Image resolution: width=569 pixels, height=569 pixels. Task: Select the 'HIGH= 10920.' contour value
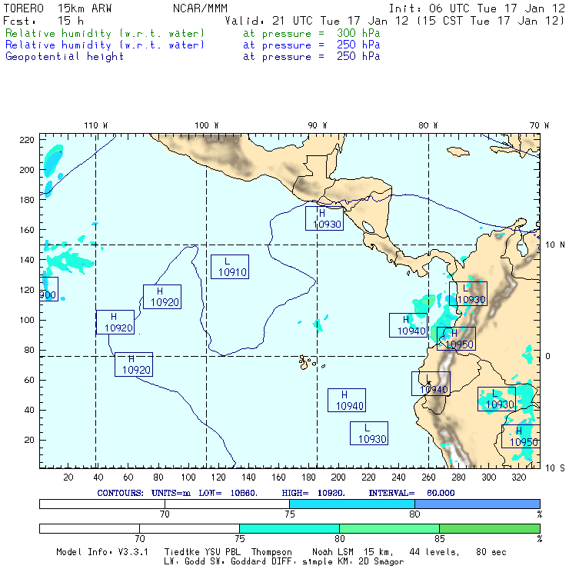coord(314,493)
